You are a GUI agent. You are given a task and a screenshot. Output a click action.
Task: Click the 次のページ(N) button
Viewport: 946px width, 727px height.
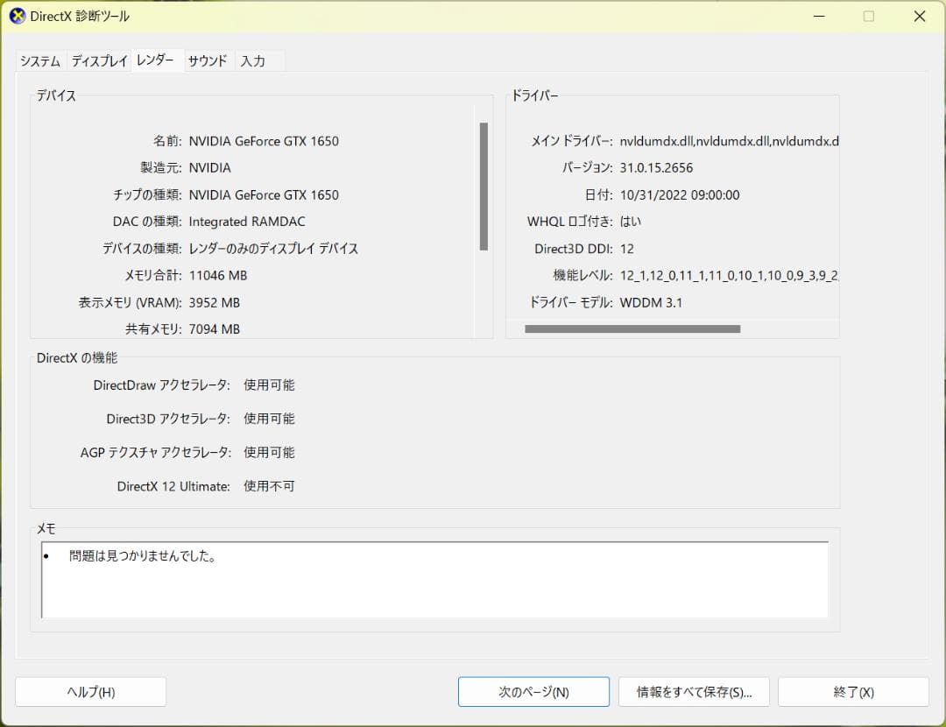pyautogui.click(x=533, y=691)
